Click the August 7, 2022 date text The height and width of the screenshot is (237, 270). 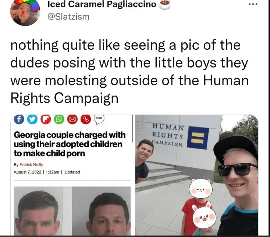click(28, 172)
